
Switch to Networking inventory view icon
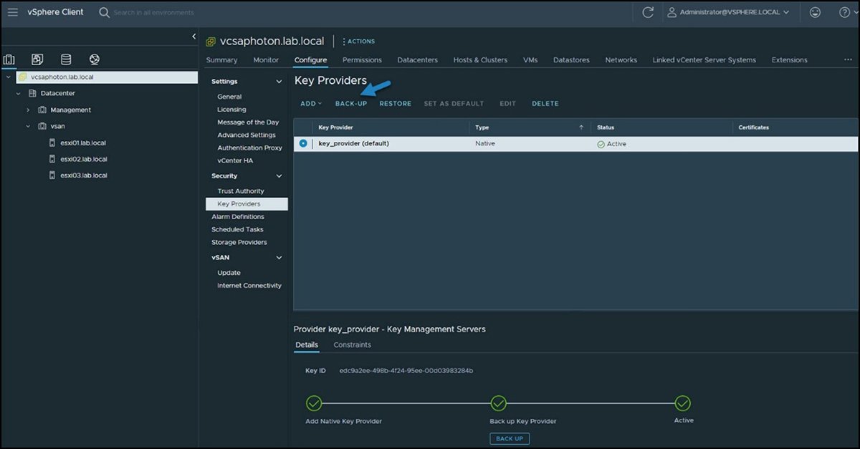(95, 59)
